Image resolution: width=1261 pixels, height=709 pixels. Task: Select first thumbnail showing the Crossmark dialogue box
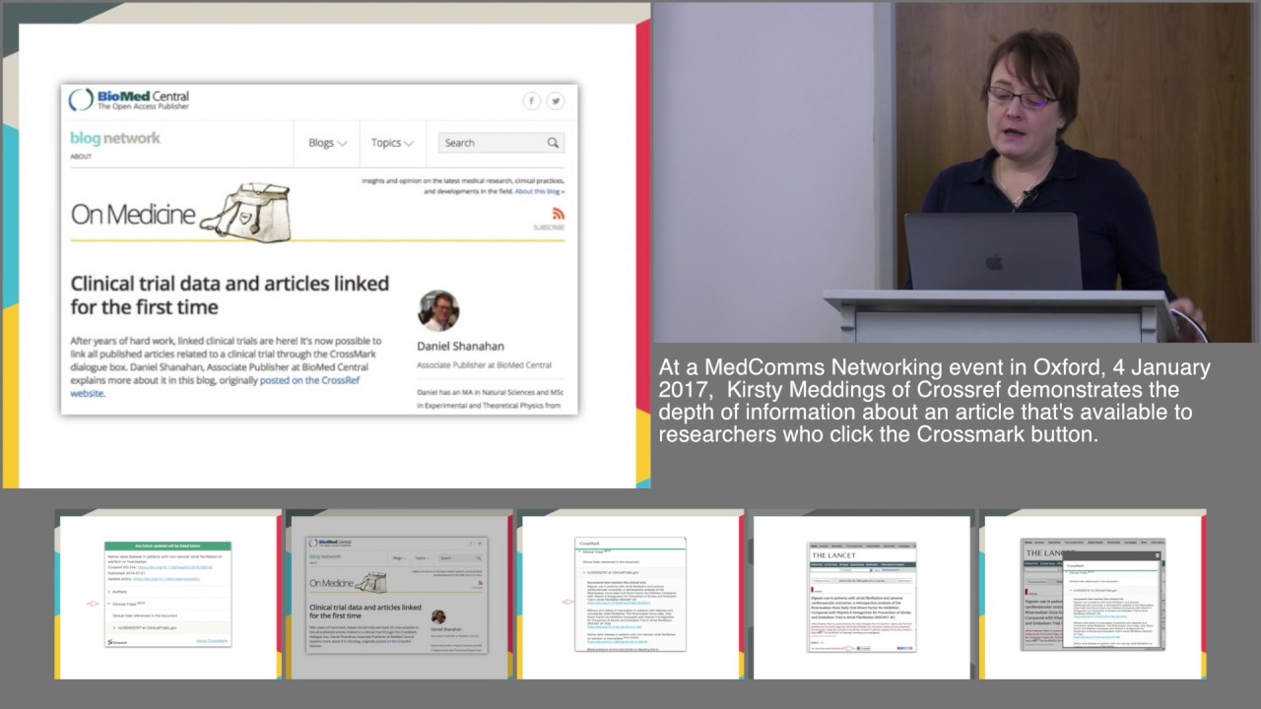click(x=167, y=594)
